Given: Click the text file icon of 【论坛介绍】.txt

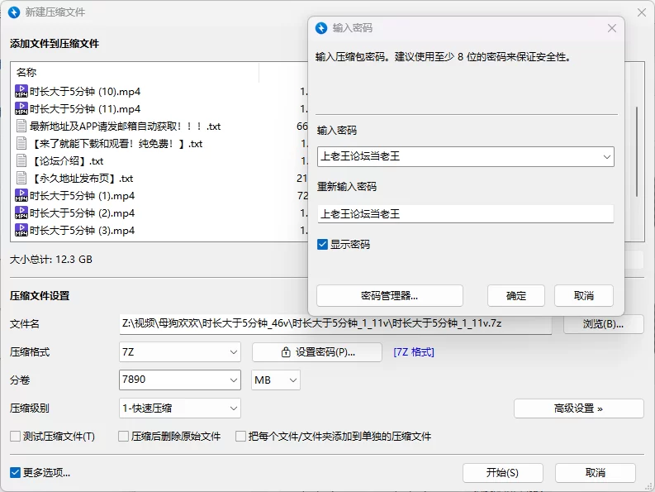Looking at the screenshot, I should click(x=21, y=161).
